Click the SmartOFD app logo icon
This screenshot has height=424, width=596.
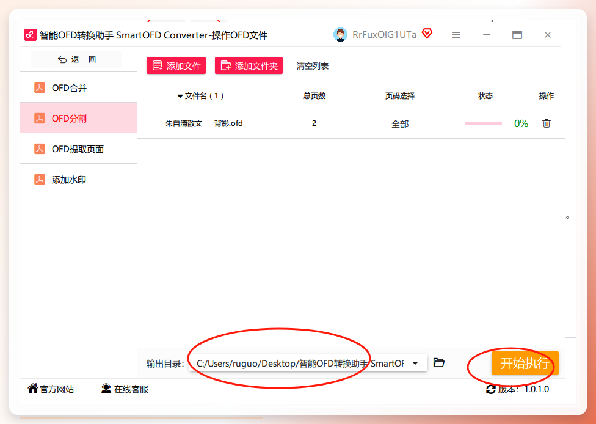coord(31,35)
